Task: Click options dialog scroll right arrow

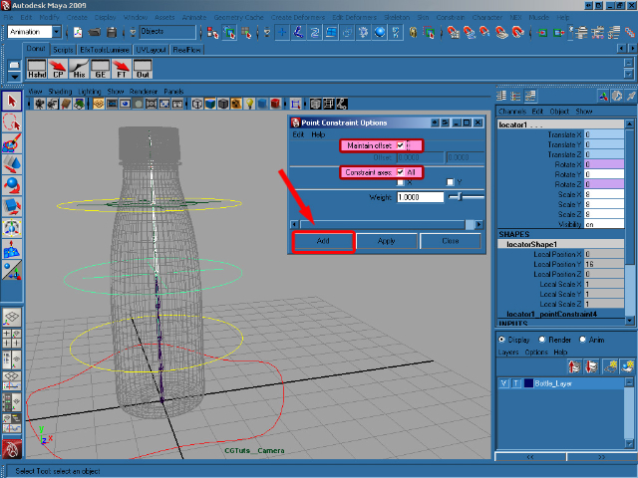Action: (x=478, y=224)
